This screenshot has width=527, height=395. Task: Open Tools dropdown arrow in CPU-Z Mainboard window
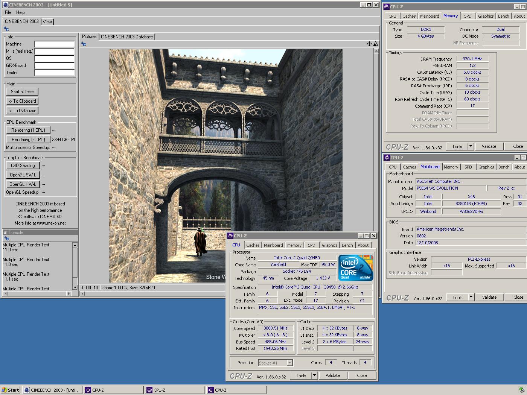pyautogui.click(x=471, y=297)
